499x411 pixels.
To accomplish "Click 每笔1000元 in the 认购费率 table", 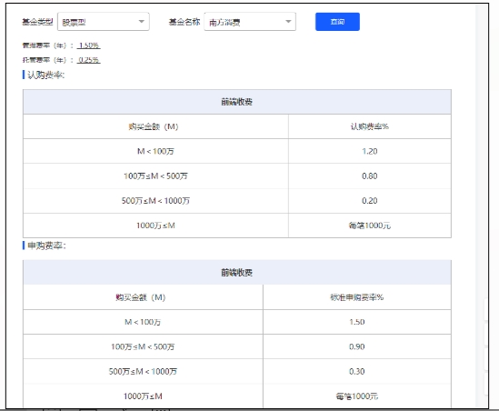I will point(369,226).
